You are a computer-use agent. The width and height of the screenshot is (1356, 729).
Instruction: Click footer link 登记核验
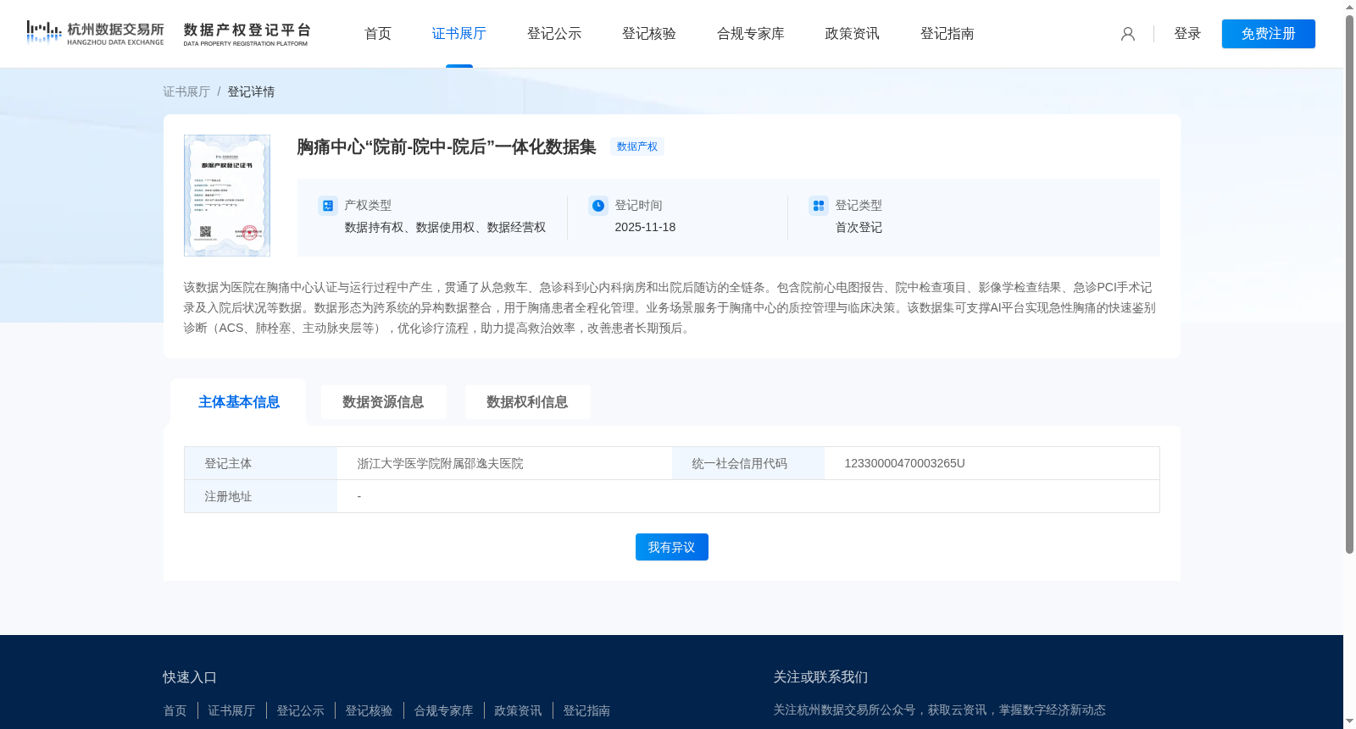pyautogui.click(x=369, y=710)
